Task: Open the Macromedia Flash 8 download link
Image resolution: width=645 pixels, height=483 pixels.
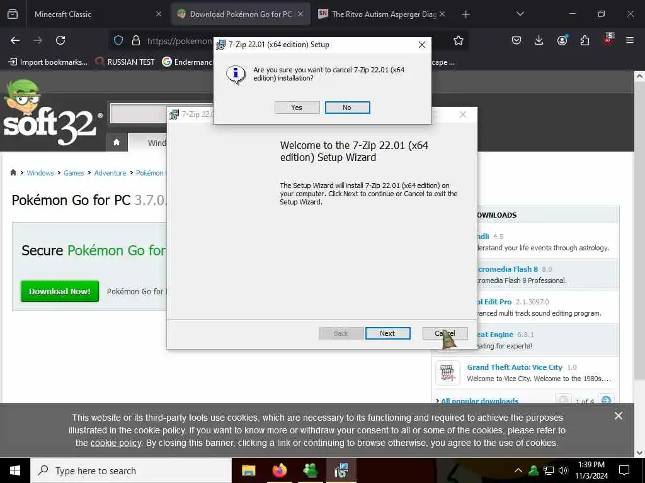Action: coord(508,269)
